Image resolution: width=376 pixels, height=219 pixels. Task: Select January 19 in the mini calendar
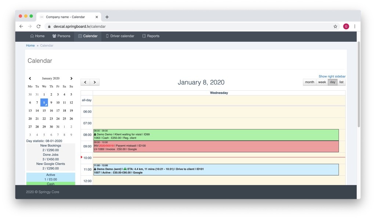click(71, 110)
